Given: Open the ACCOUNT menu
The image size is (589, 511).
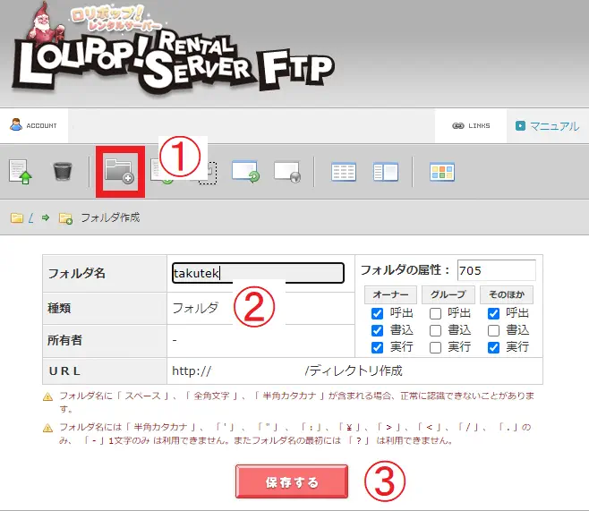Looking at the screenshot, I should pyautogui.click(x=34, y=126).
